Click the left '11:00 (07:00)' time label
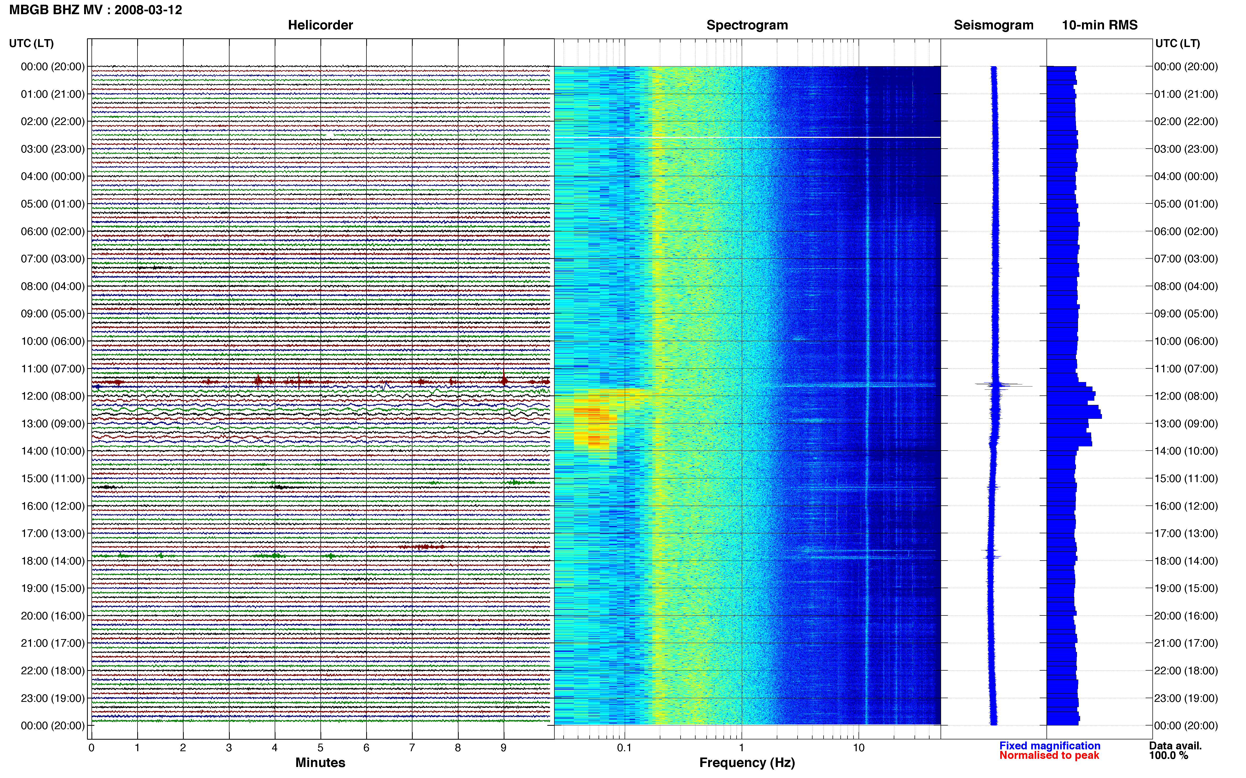 (53, 368)
